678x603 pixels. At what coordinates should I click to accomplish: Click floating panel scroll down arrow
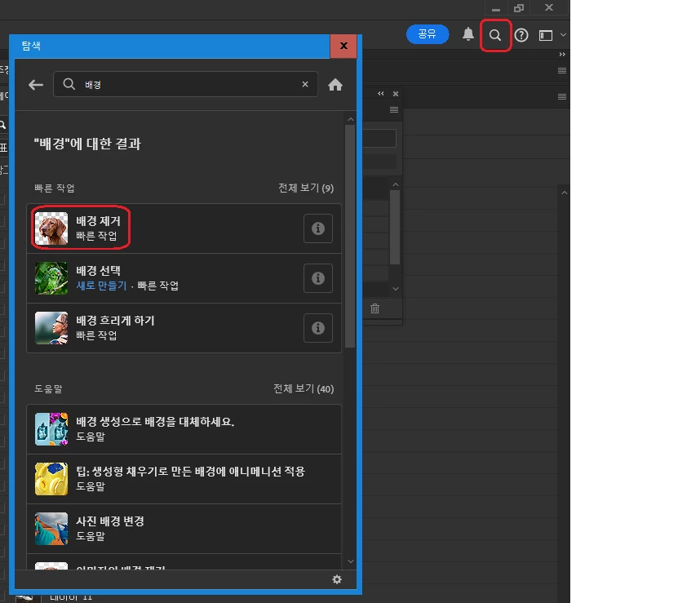point(395,289)
